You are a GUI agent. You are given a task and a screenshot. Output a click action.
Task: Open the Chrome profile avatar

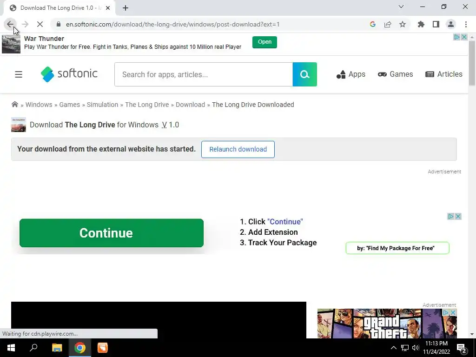point(451,24)
